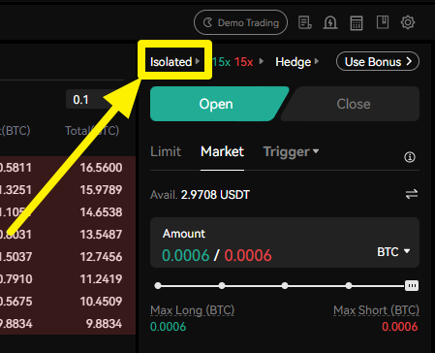Open the bookmark guide icon
The width and height of the screenshot is (435, 353).
[x=383, y=22]
